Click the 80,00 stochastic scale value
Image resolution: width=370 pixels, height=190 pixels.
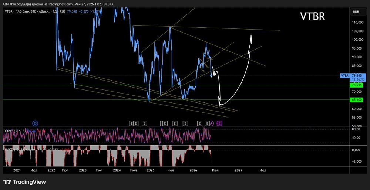pyautogui.click(x=356, y=129)
